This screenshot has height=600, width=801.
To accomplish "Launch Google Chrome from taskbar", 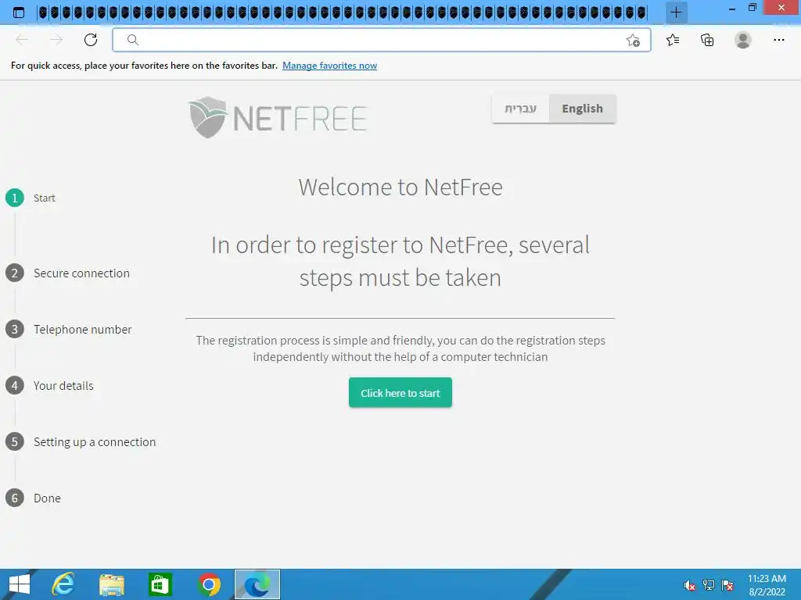I will click(x=209, y=584).
